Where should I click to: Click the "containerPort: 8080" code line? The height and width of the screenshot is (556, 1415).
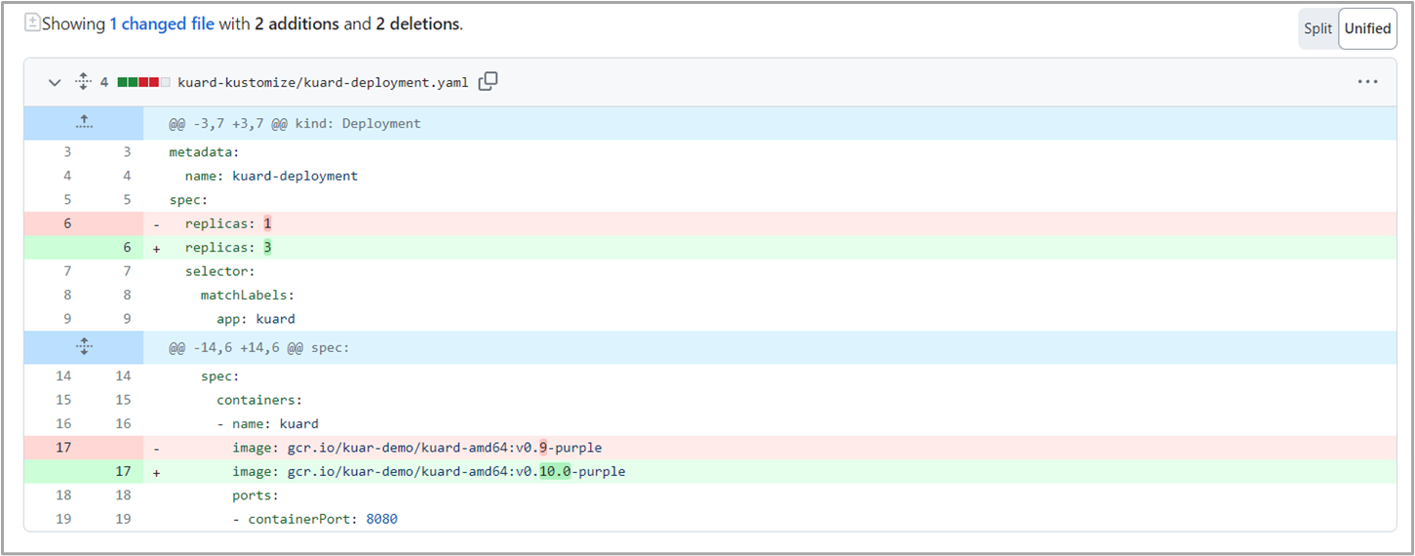click(315, 519)
